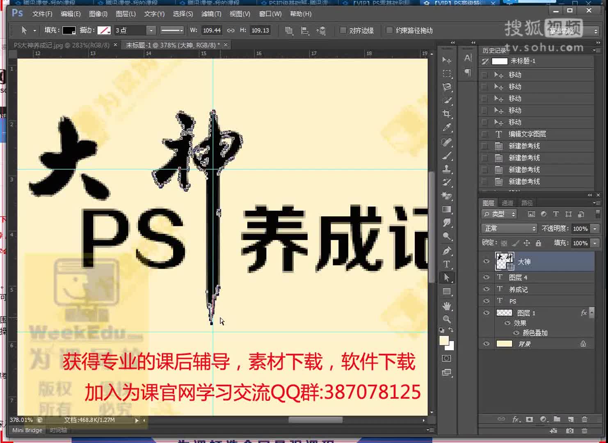This screenshot has width=608, height=443.
Task: Select the Zoom tool in toolbox
Action: (x=447, y=319)
